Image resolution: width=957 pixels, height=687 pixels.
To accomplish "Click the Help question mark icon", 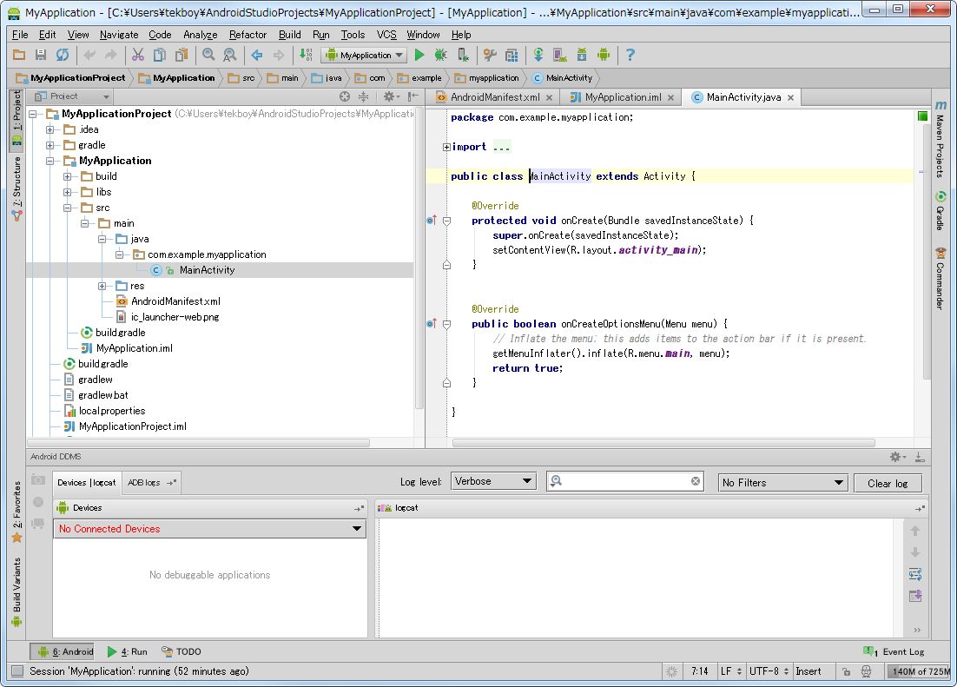I will click(x=630, y=55).
